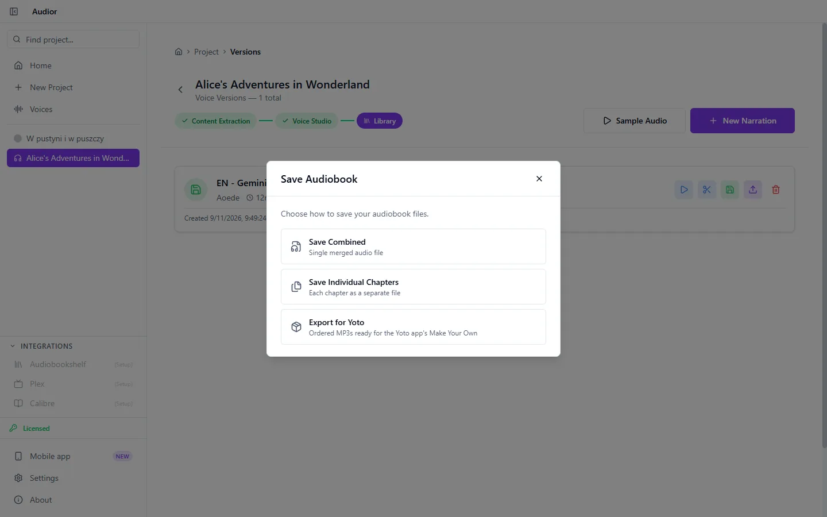Select New Project in sidebar

[x=73, y=87]
